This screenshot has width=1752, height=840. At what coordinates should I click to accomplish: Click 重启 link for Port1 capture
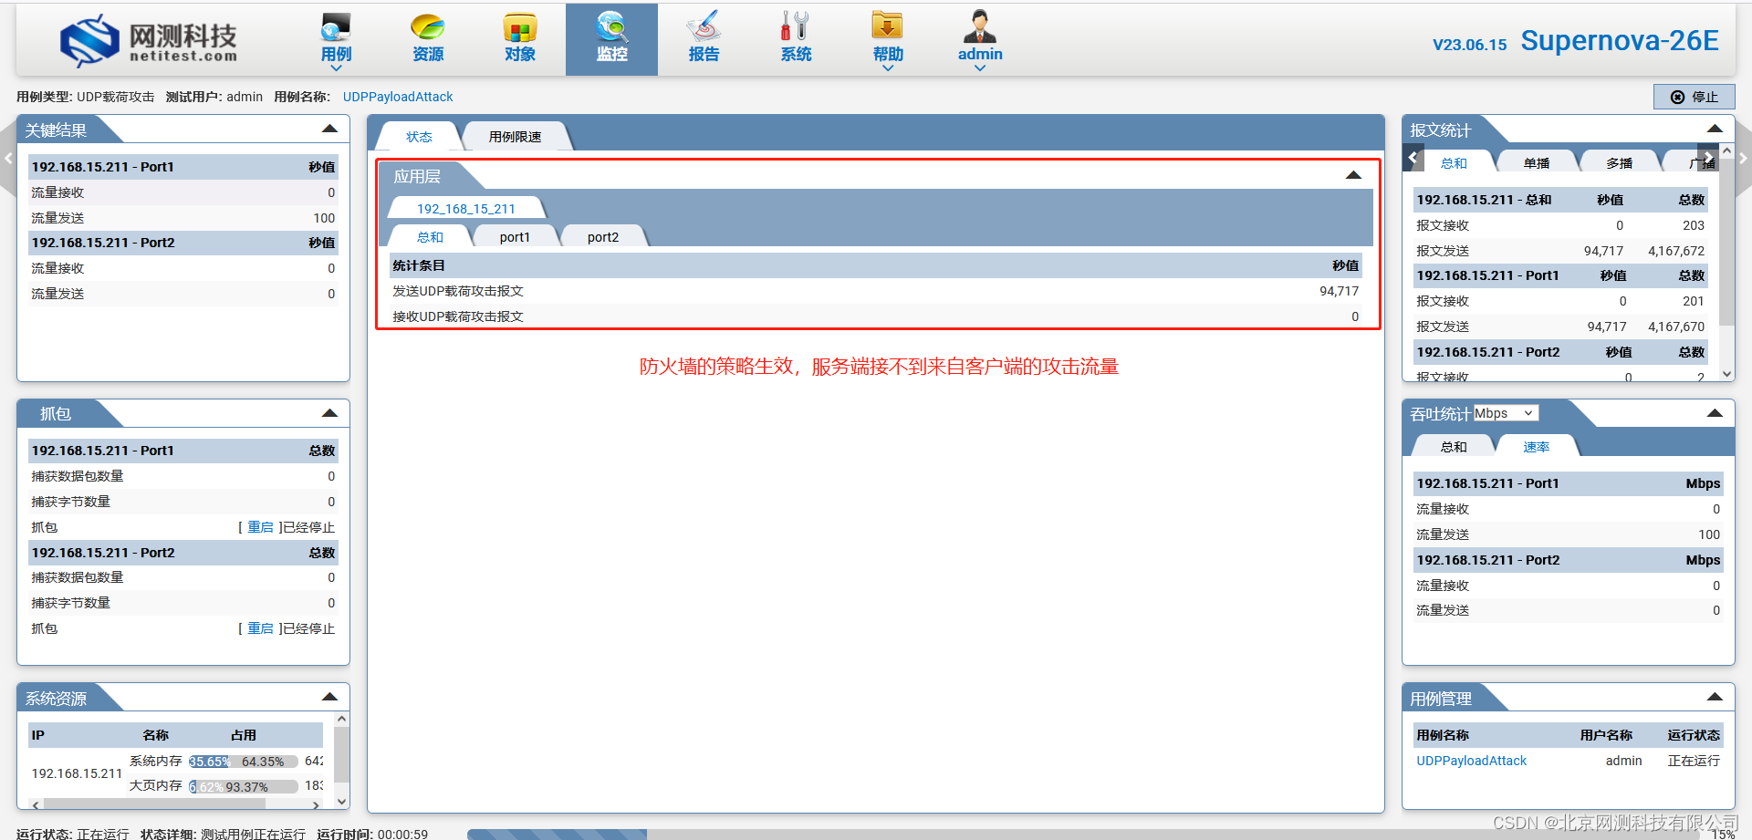click(x=260, y=527)
